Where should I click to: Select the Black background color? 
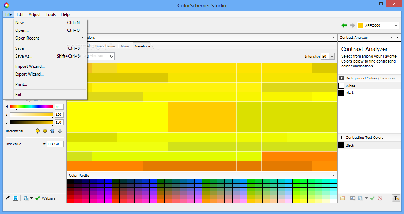click(370, 93)
